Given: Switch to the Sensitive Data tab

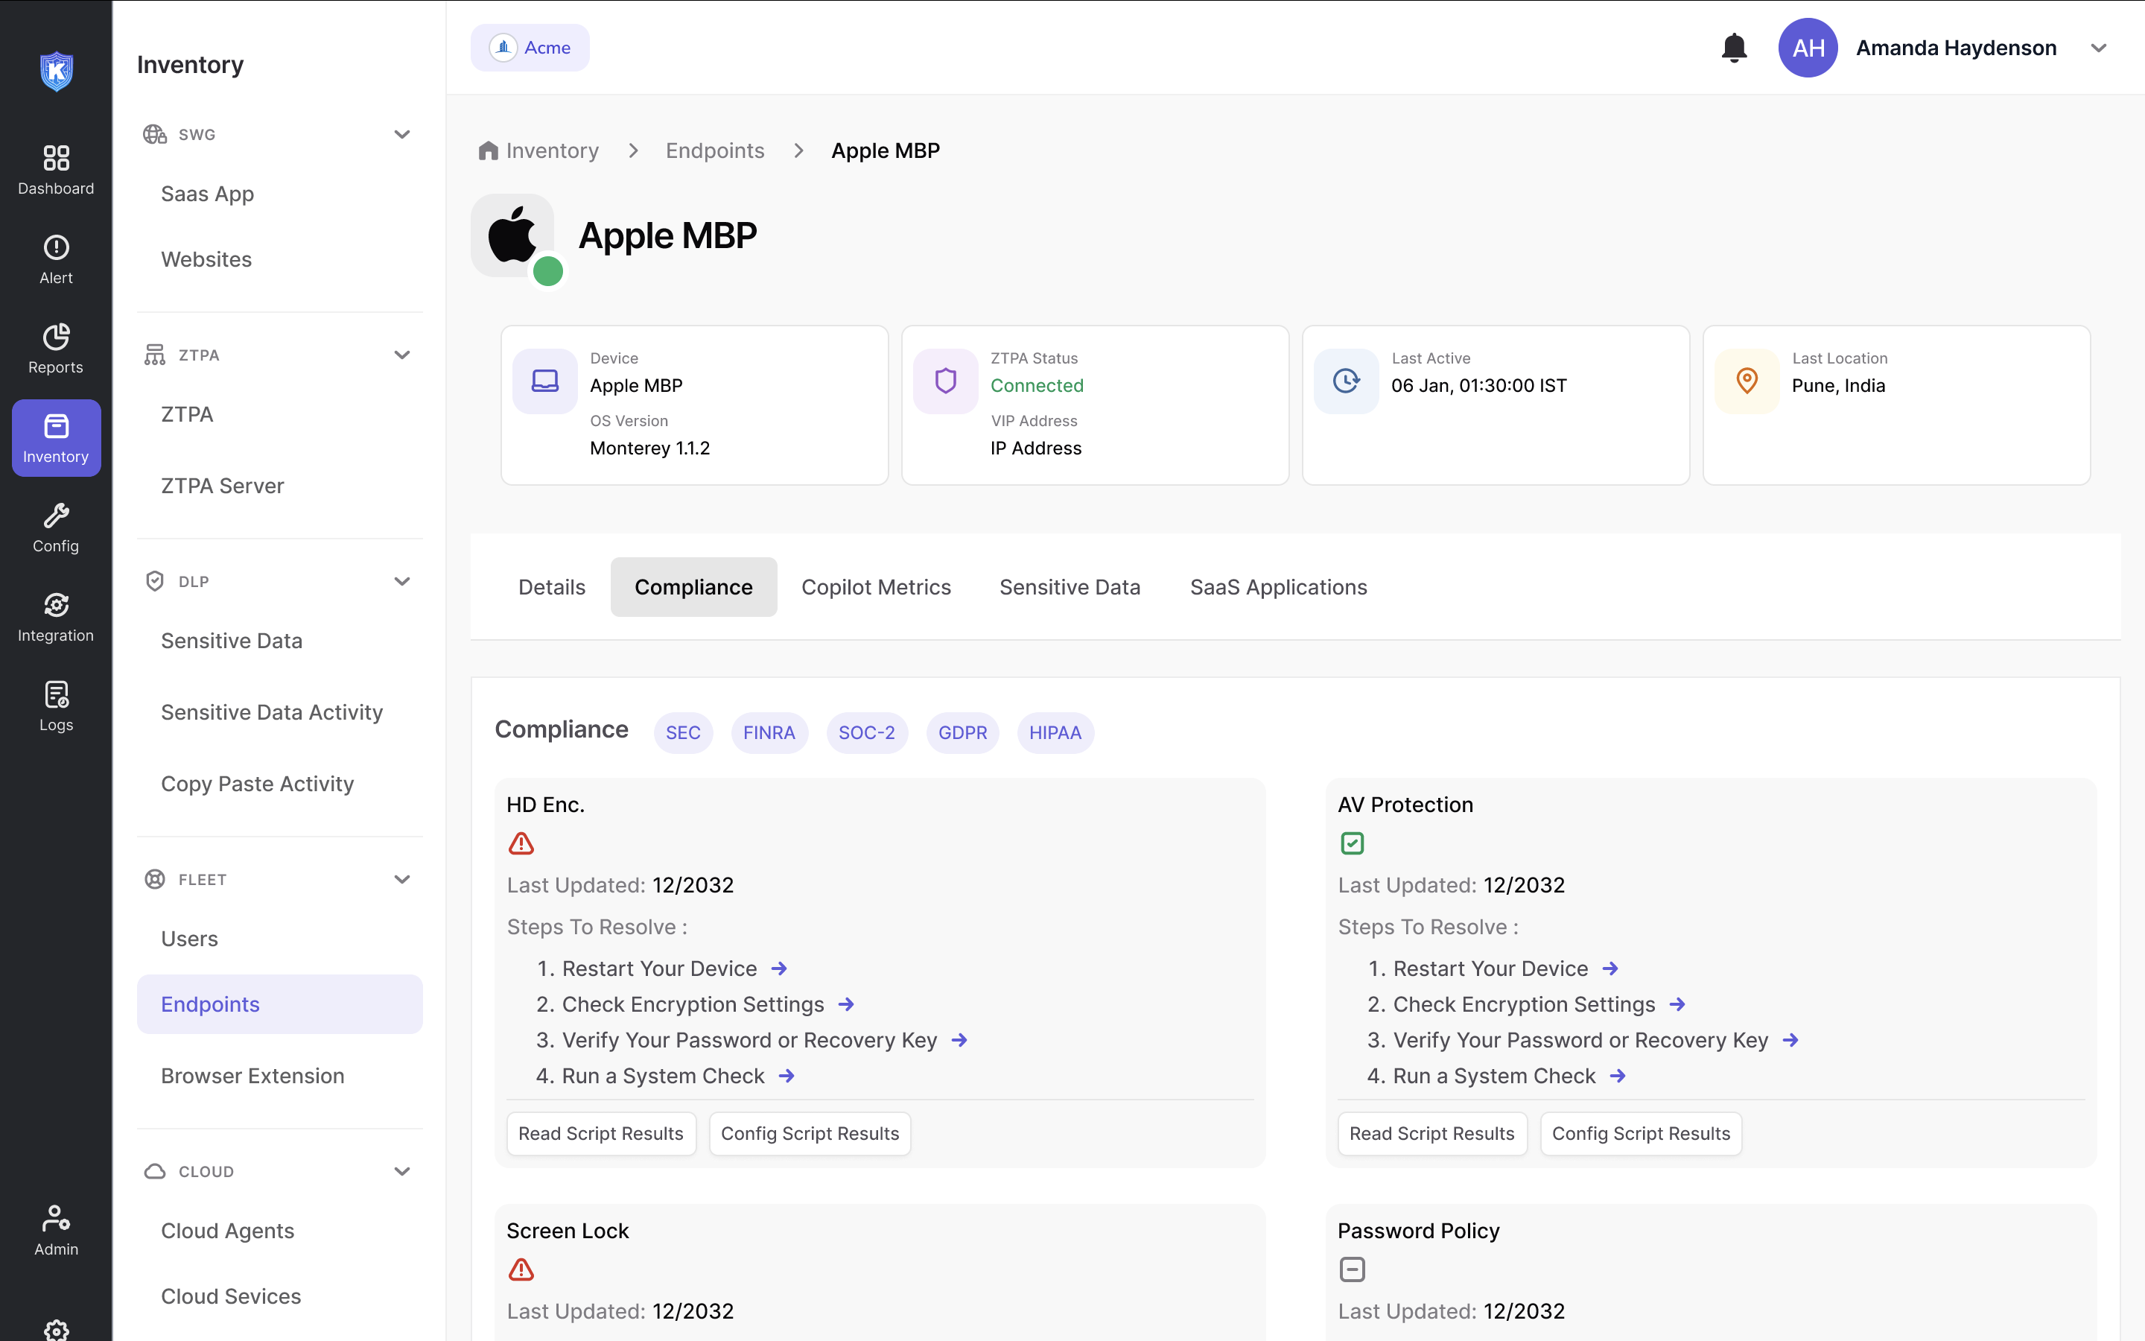Looking at the screenshot, I should tap(1069, 587).
